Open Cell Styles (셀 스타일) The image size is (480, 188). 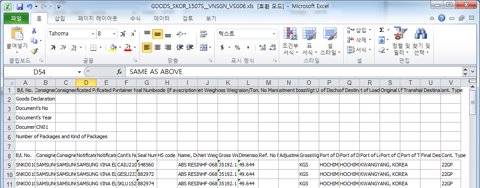tap(331, 41)
